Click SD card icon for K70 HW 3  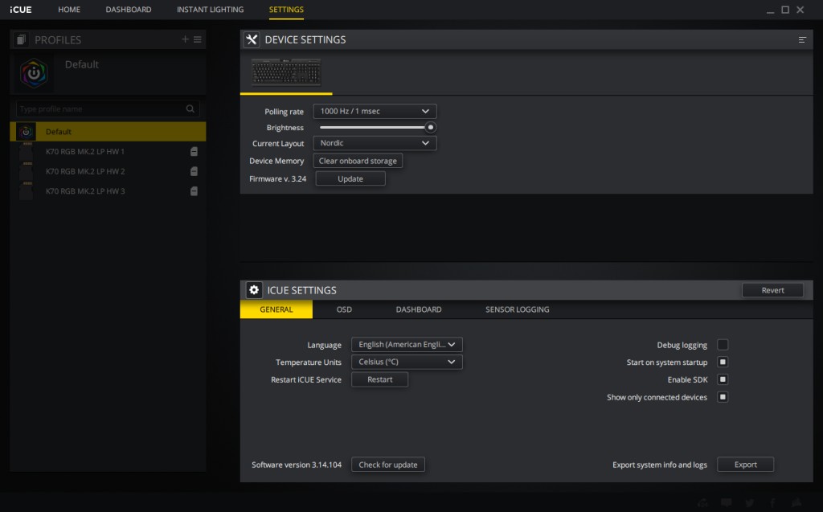point(194,191)
